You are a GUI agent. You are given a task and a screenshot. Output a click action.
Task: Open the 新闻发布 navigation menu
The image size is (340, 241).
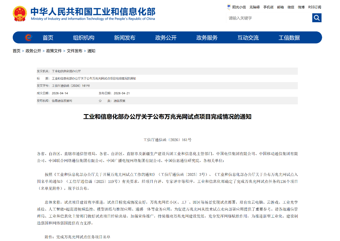125,38
